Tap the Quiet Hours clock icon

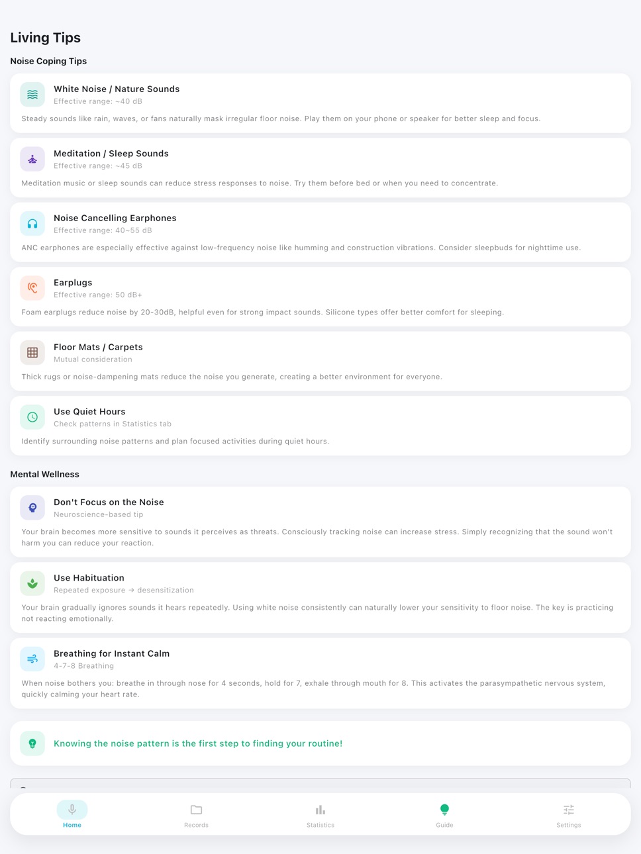[32, 417]
